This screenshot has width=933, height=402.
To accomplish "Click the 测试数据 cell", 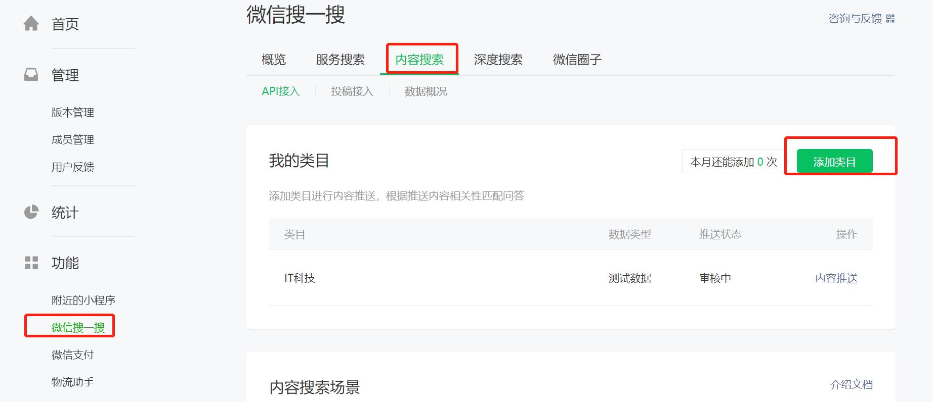I will (x=630, y=278).
